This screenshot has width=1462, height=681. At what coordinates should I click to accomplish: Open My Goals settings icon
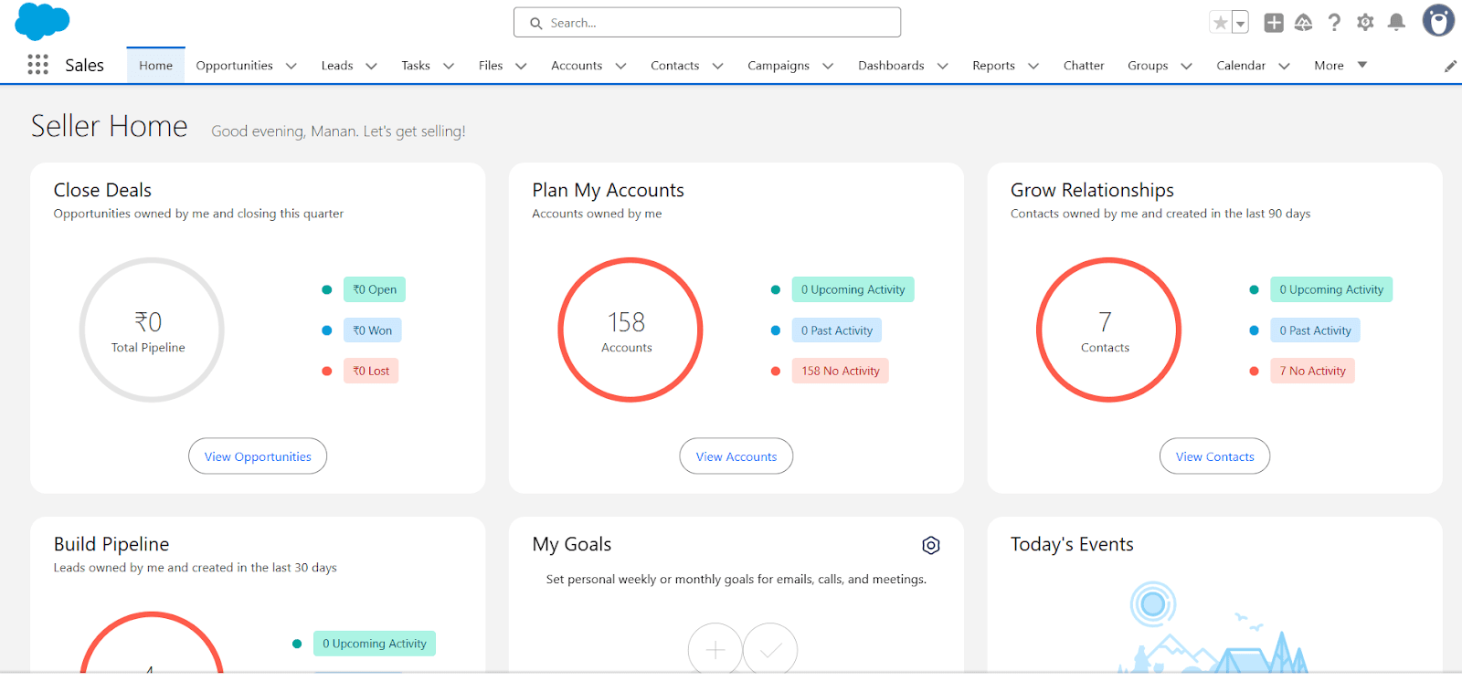[x=931, y=545]
